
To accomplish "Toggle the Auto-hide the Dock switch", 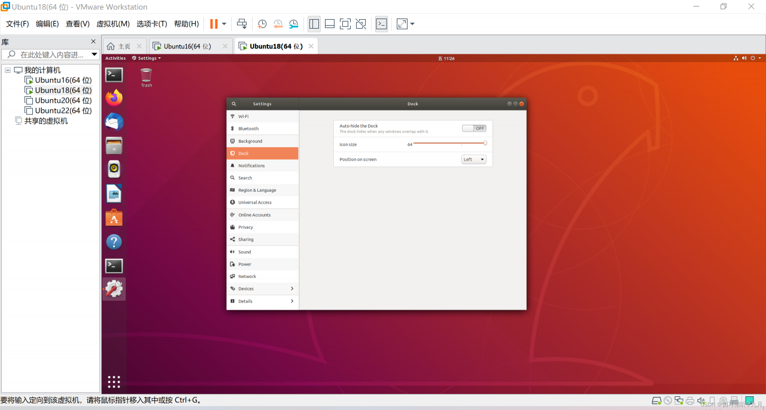I will [474, 128].
